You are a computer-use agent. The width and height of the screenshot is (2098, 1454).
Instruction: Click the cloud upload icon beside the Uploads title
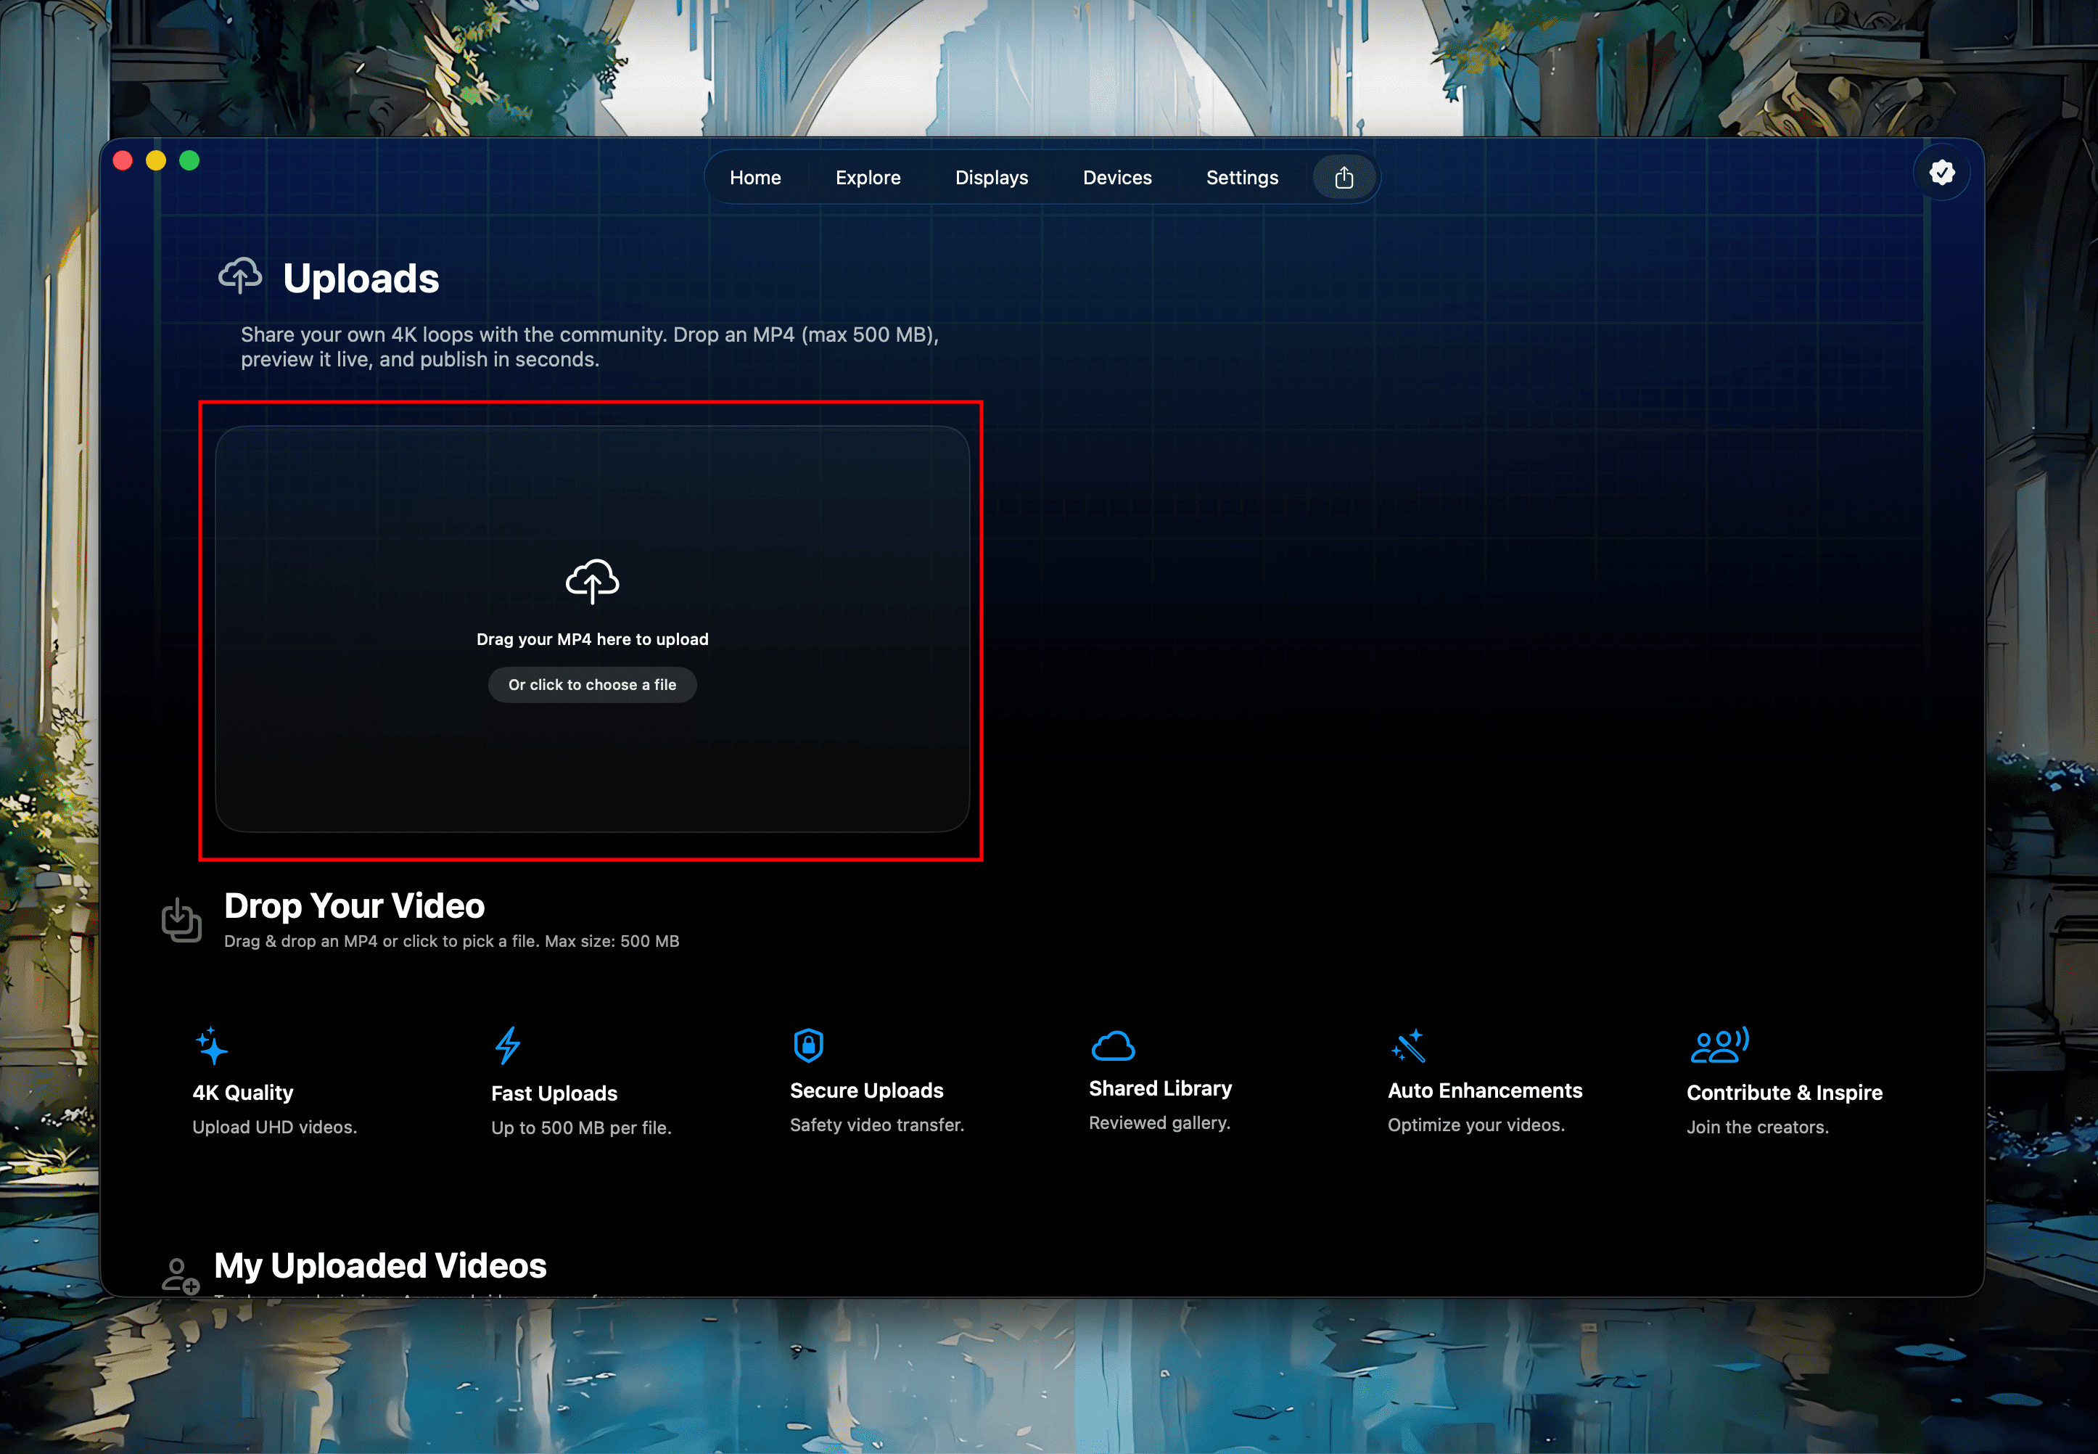pos(241,275)
